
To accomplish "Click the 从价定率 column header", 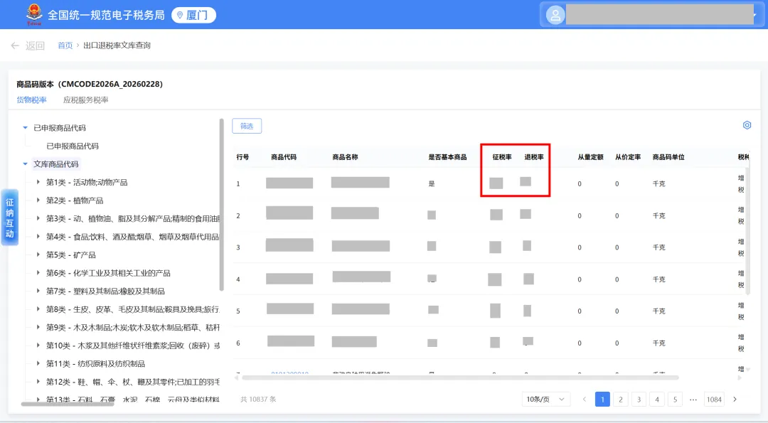I will (x=628, y=156).
